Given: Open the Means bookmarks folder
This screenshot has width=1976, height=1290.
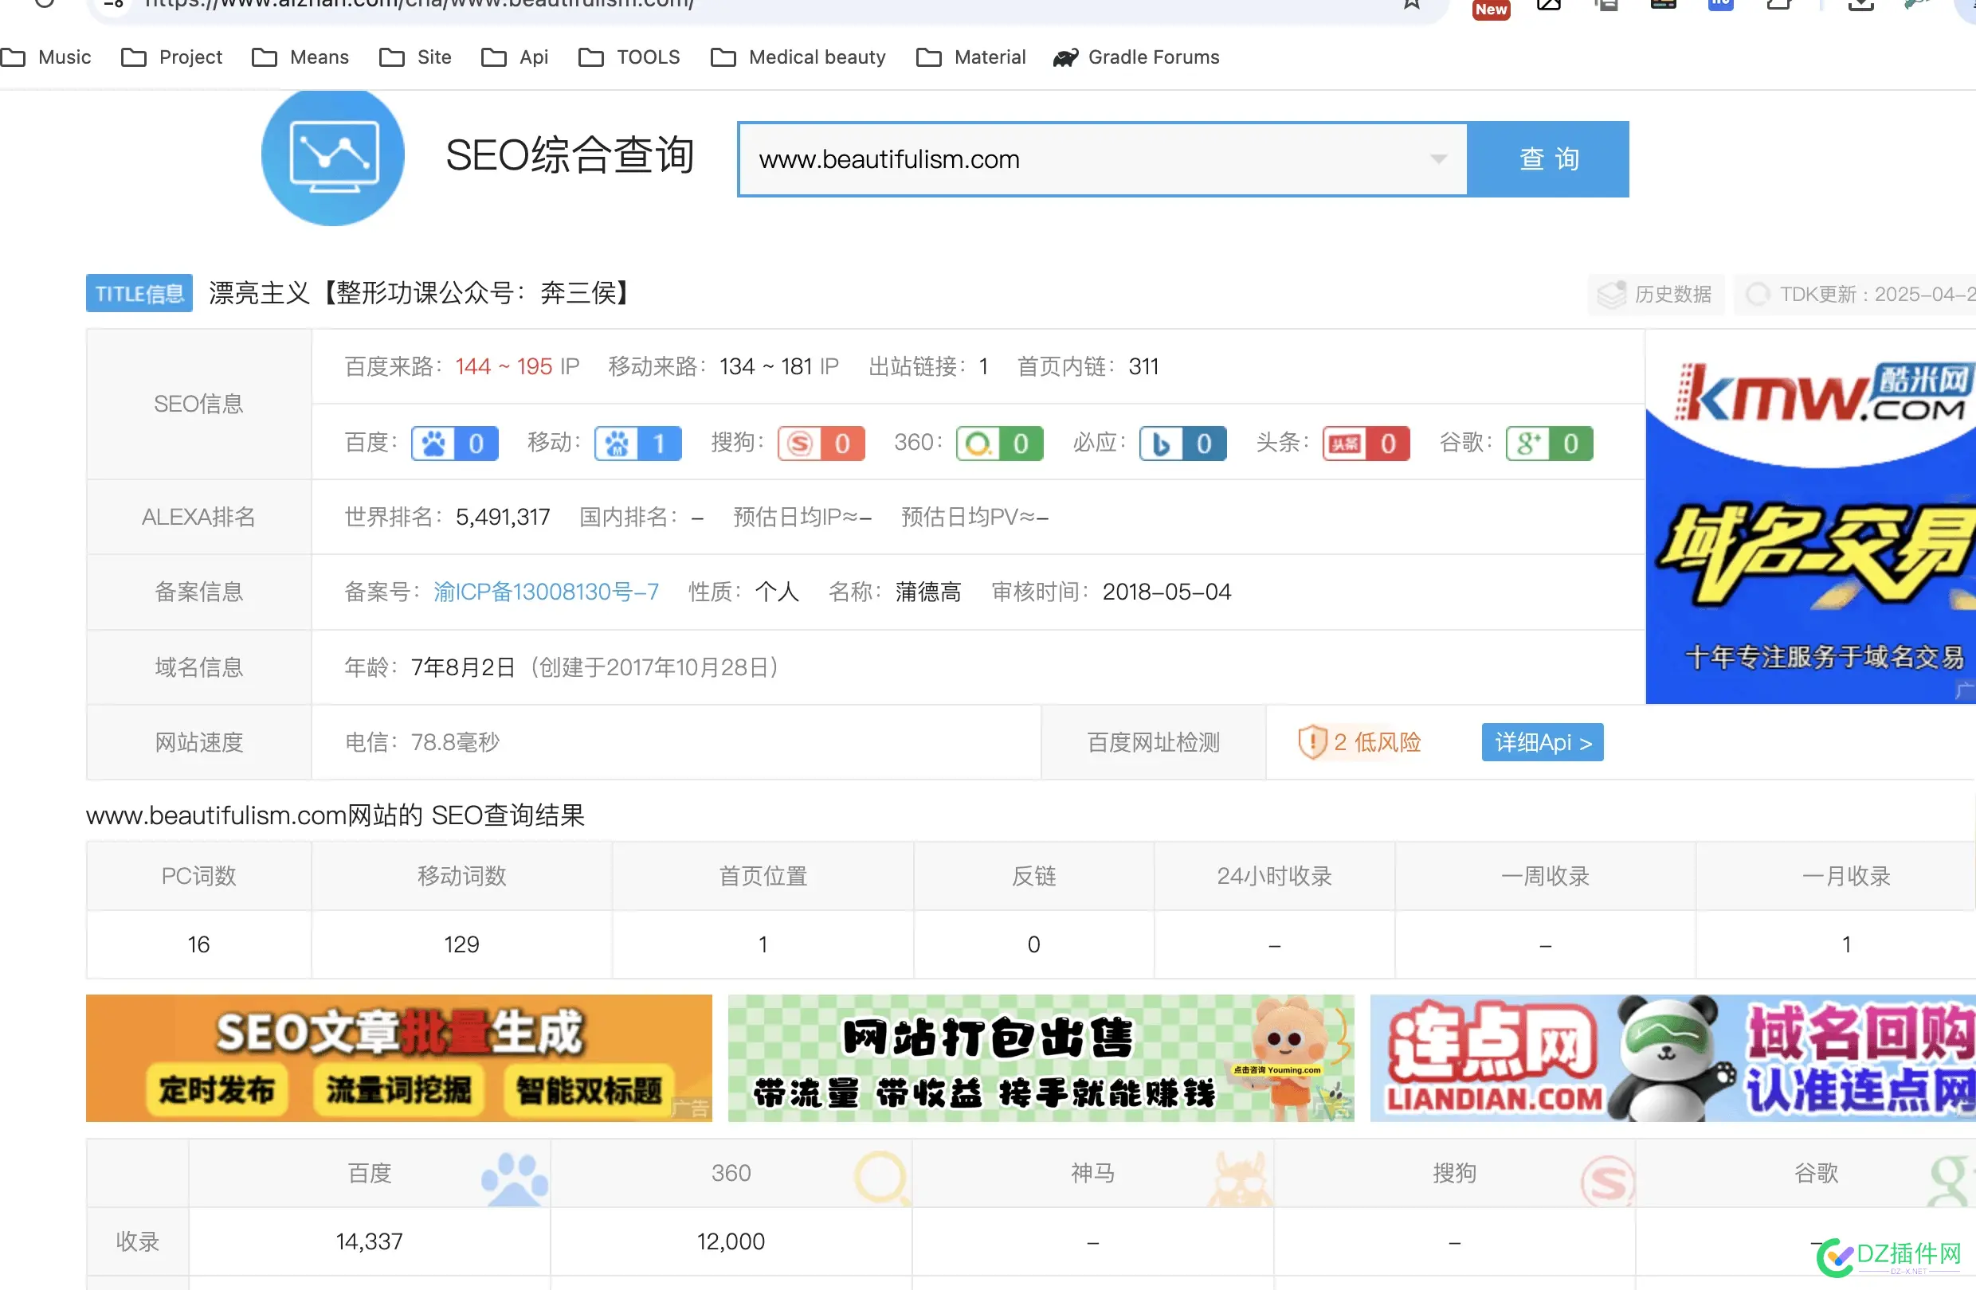Looking at the screenshot, I should coord(300,57).
